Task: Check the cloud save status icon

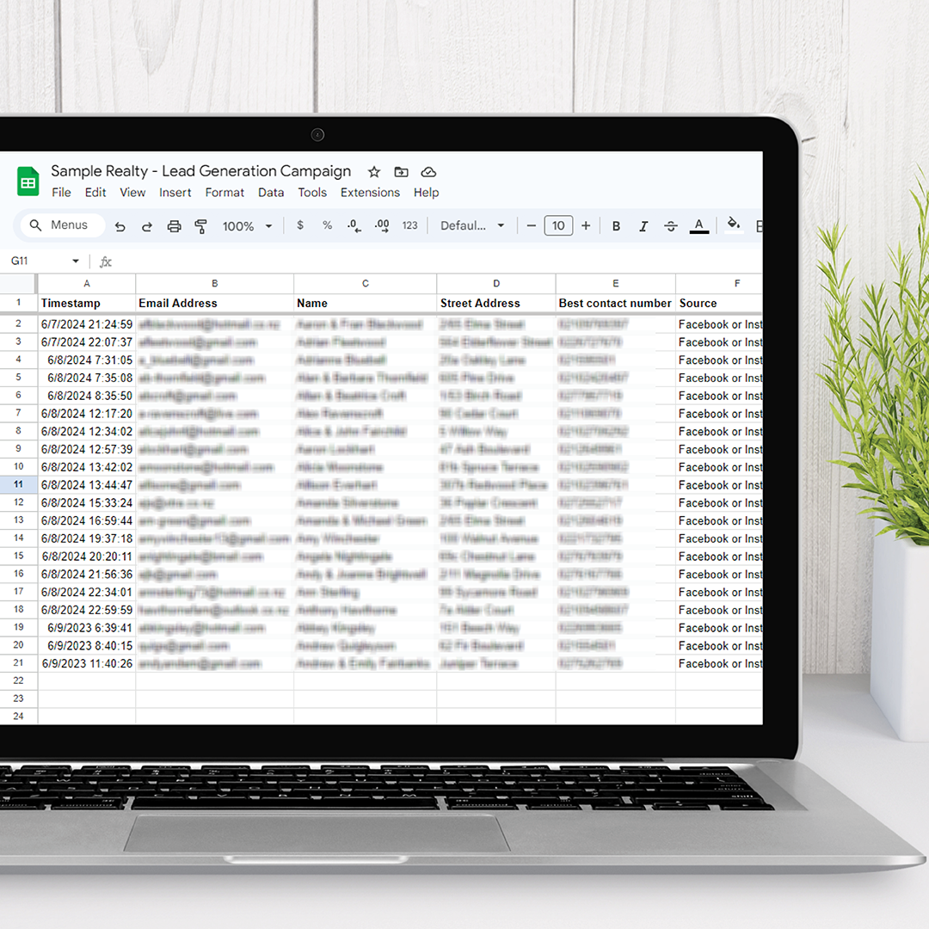Action: tap(428, 172)
